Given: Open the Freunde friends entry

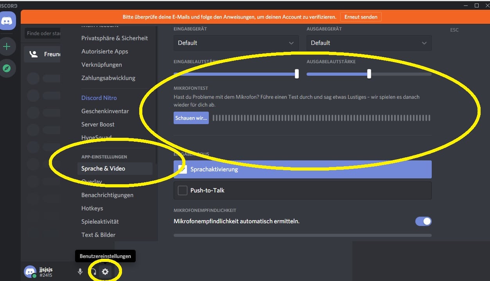Looking at the screenshot, I should (x=42, y=54).
